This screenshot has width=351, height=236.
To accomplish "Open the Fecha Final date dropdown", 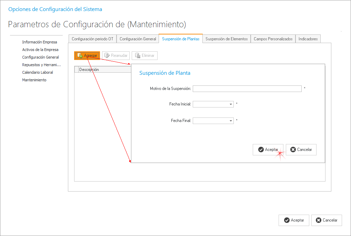I will click(231, 121).
